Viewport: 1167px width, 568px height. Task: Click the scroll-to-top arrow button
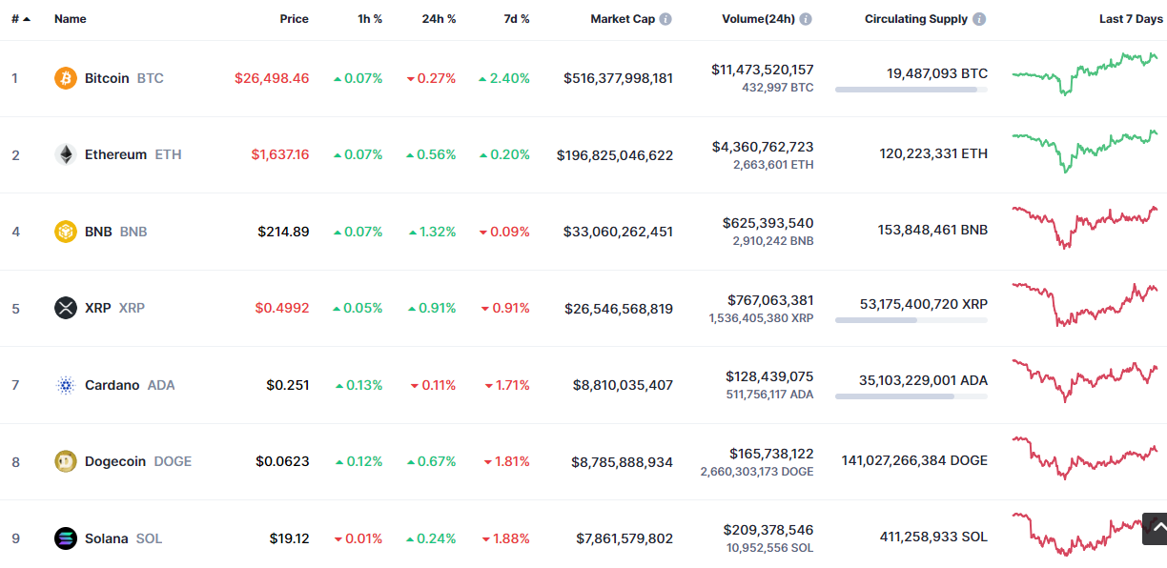pos(1155,527)
